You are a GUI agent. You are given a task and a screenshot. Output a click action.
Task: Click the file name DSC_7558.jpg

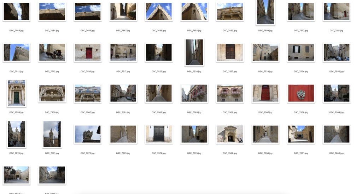pyautogui.click(x=16, y=112)
